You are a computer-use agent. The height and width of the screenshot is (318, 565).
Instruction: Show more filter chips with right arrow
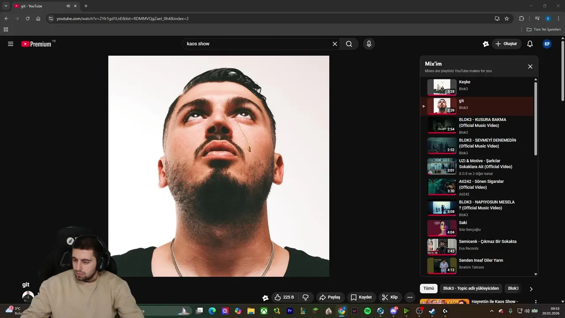531,289
